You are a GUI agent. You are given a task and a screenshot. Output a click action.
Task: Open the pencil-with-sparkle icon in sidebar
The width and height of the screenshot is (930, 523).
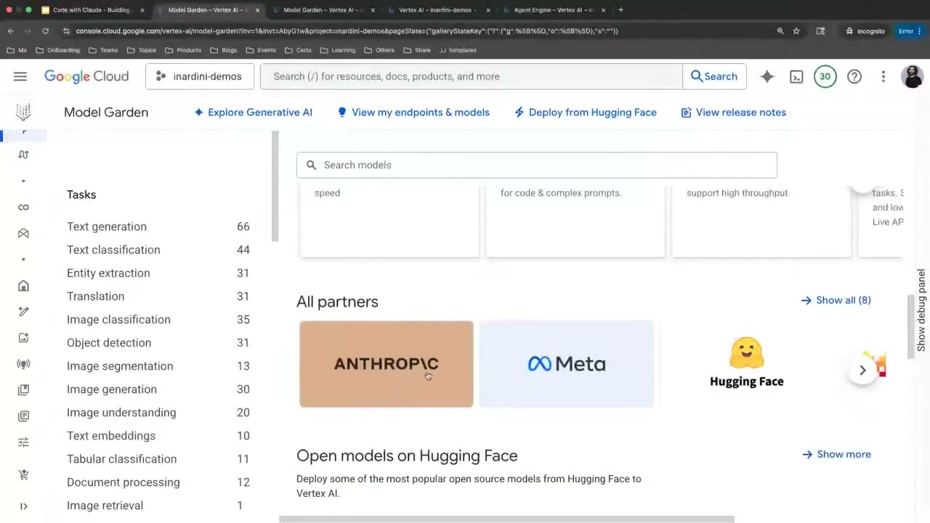click(x=23, y=312)
